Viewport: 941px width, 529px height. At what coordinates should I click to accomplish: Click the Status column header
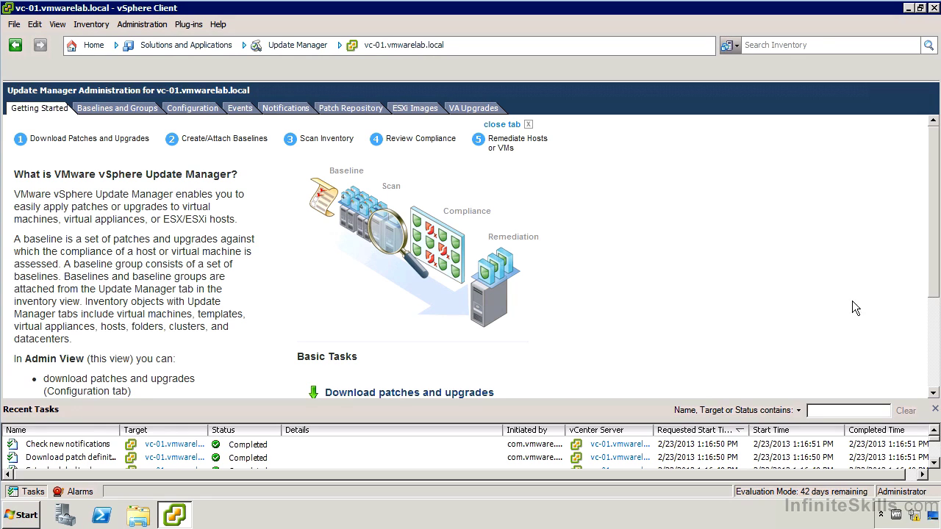point(245,430)
